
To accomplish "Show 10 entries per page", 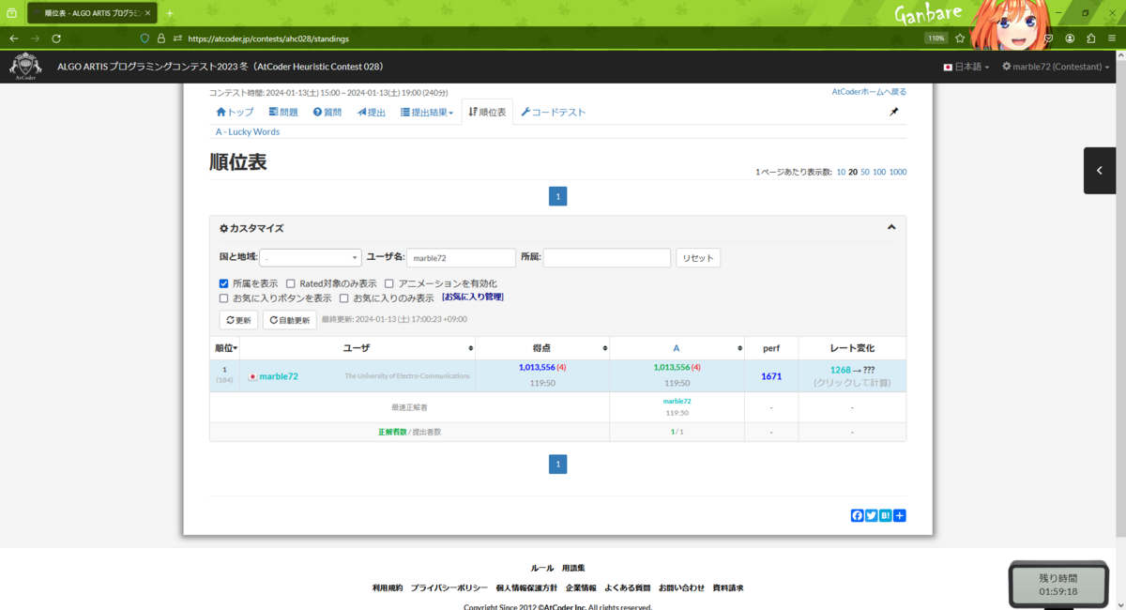I will 841,173.
